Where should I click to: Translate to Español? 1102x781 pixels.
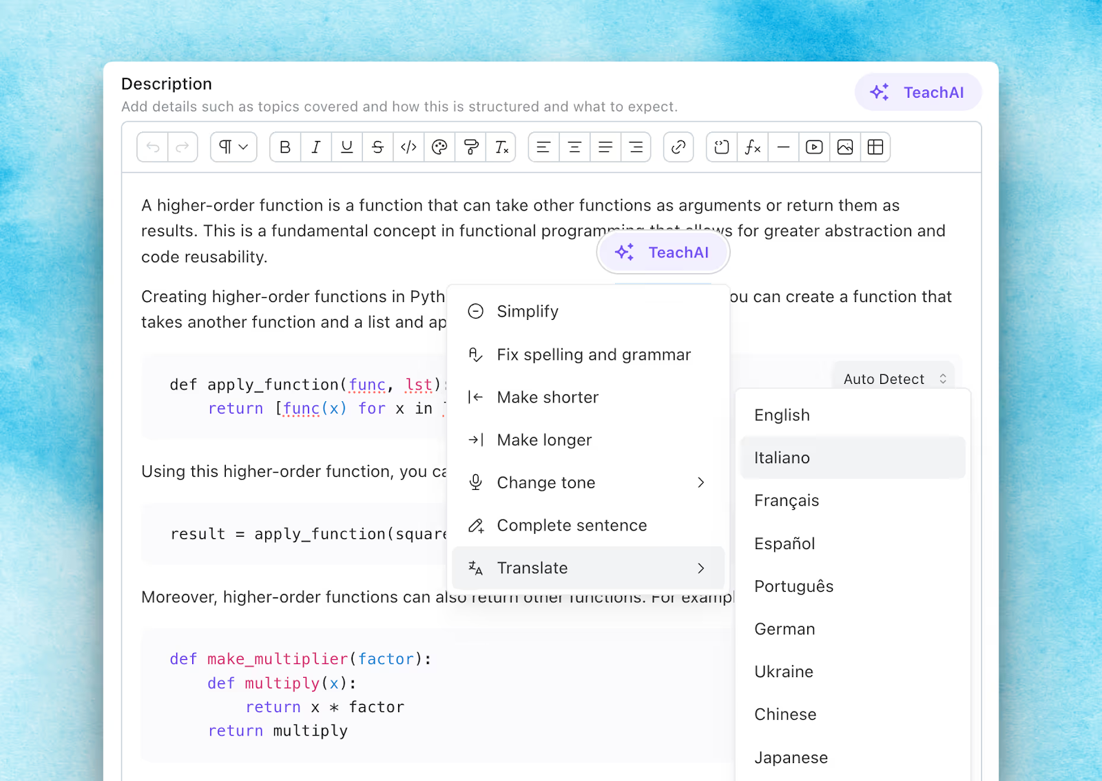pos(853,544)
